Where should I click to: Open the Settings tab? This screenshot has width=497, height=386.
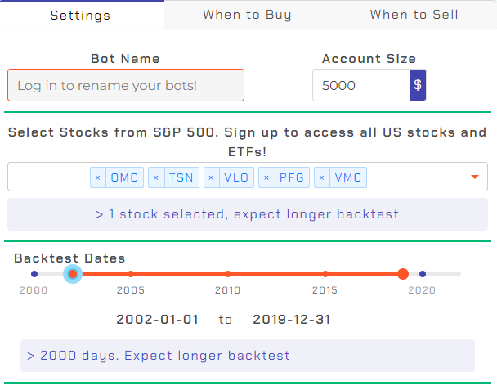pos(80,15)
